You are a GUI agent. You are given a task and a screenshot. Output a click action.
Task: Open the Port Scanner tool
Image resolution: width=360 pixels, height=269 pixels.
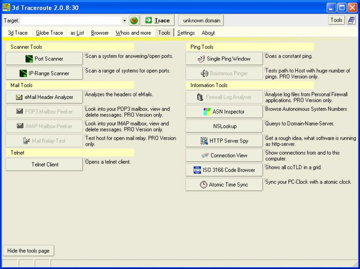click(x=44, y=59)
